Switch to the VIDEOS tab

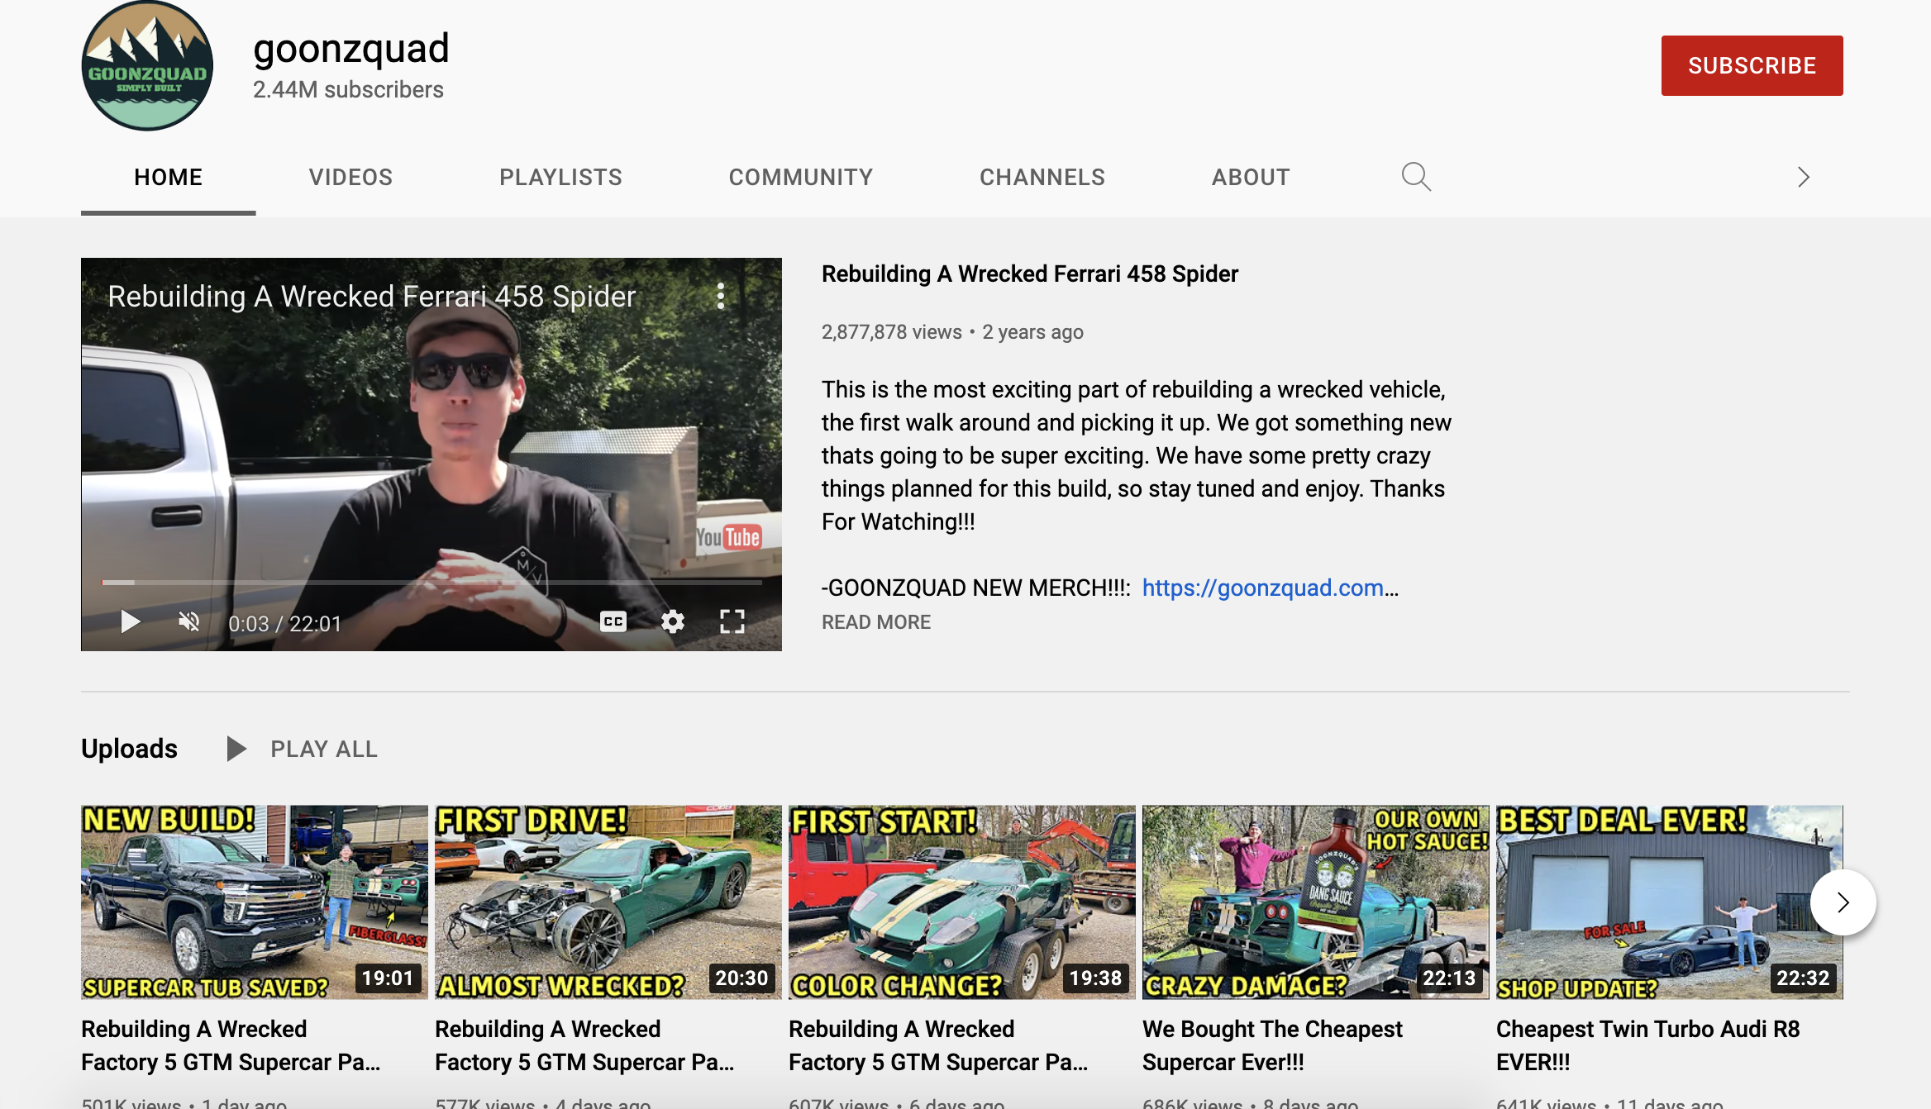(x=350, y=177)
